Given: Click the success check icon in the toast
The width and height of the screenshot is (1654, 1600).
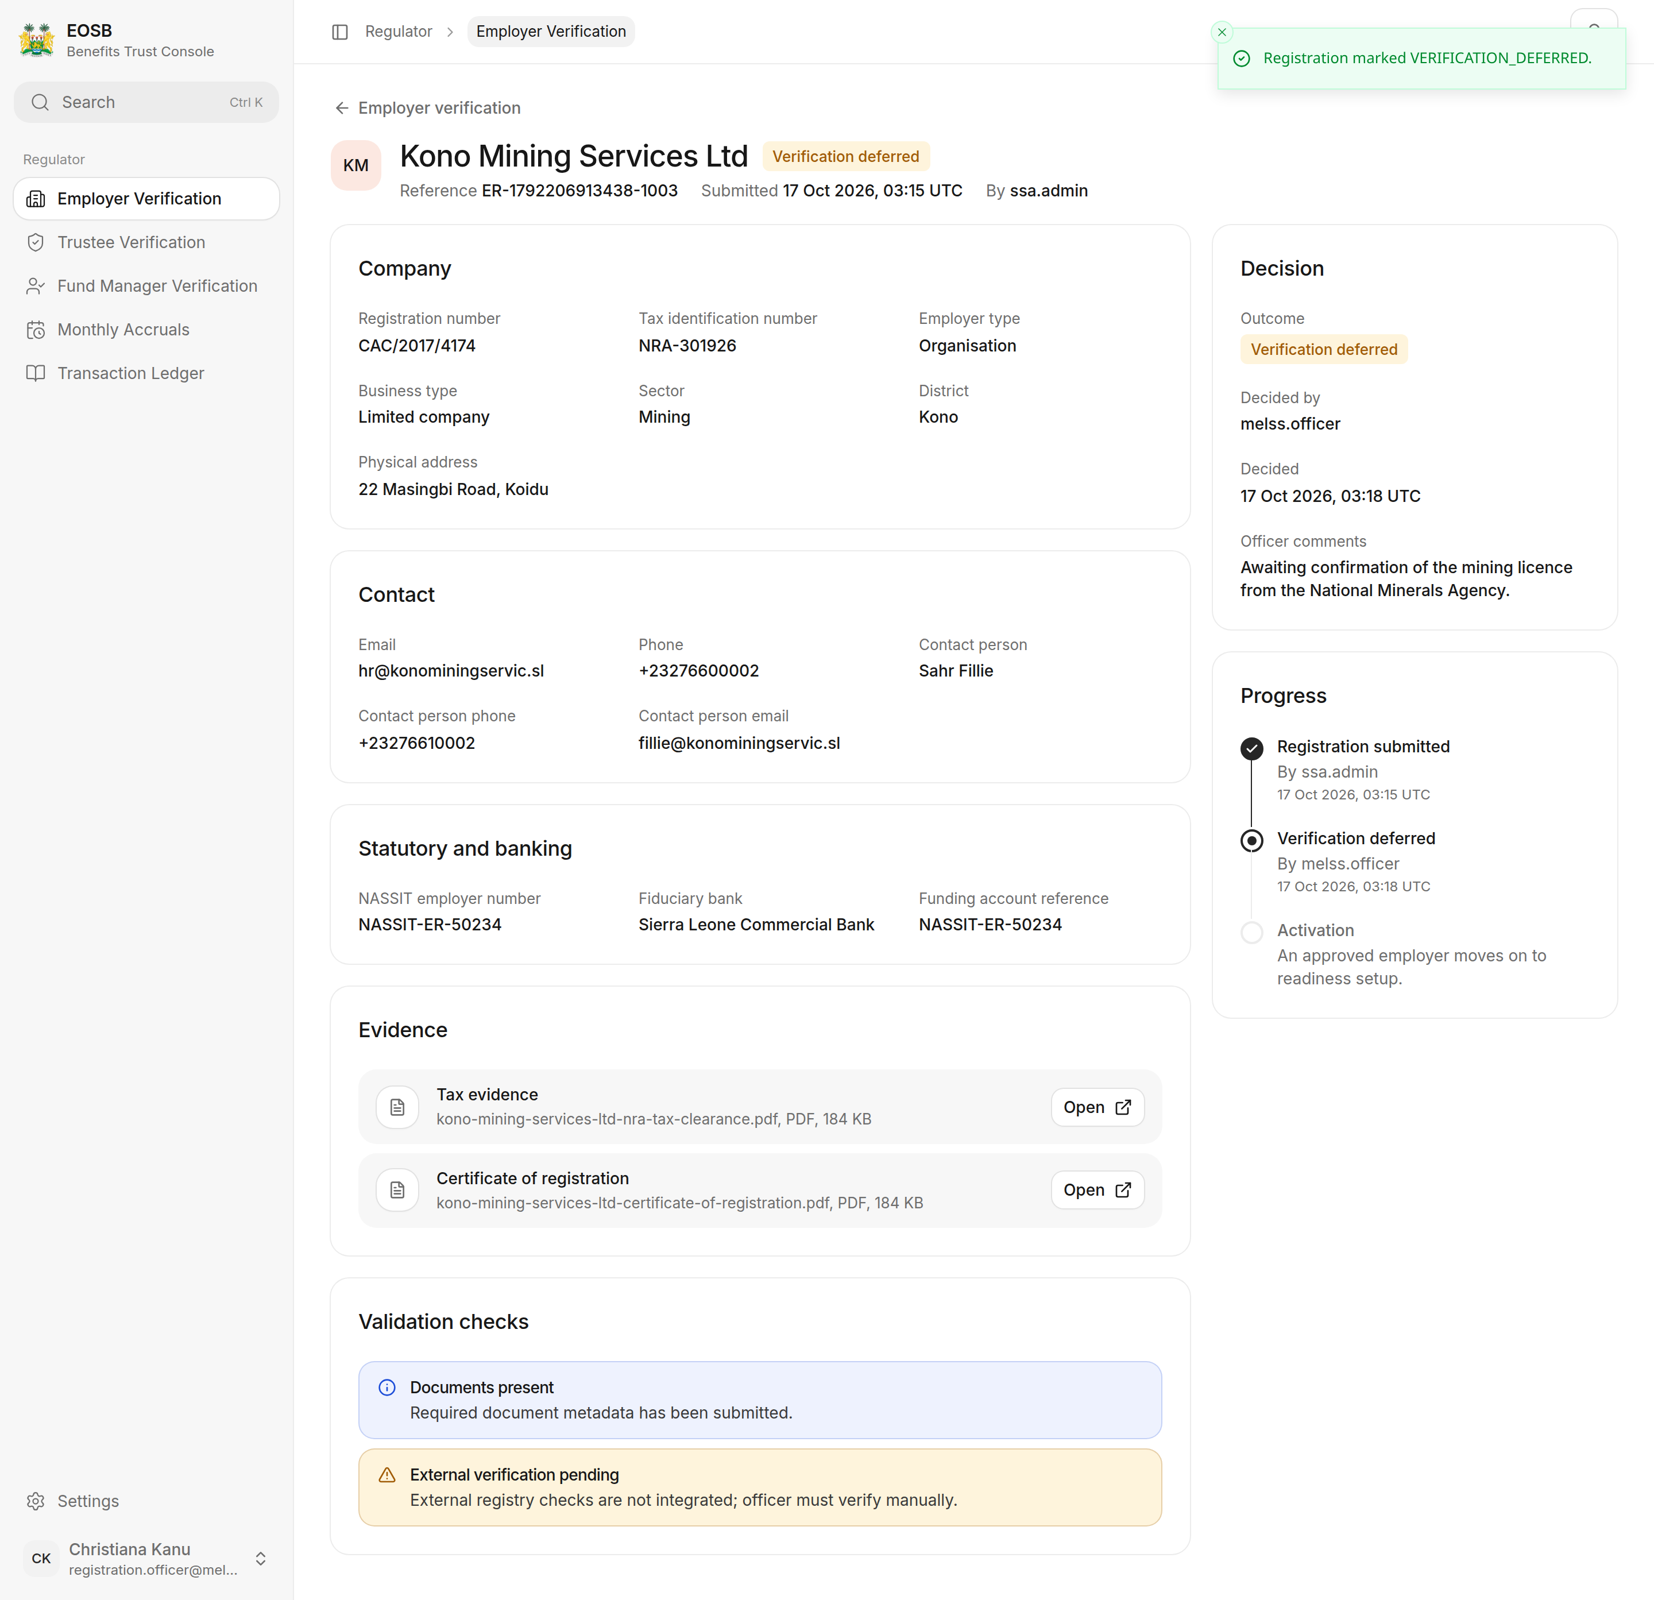Looking at the screenshot, I should click(1242, 58).
